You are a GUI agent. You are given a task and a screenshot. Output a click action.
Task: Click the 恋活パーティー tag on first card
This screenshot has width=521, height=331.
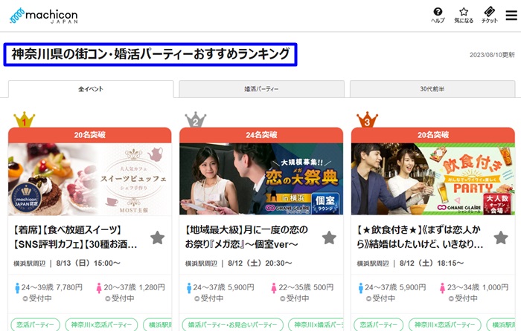pyautogui.click(x=35, y=324)
